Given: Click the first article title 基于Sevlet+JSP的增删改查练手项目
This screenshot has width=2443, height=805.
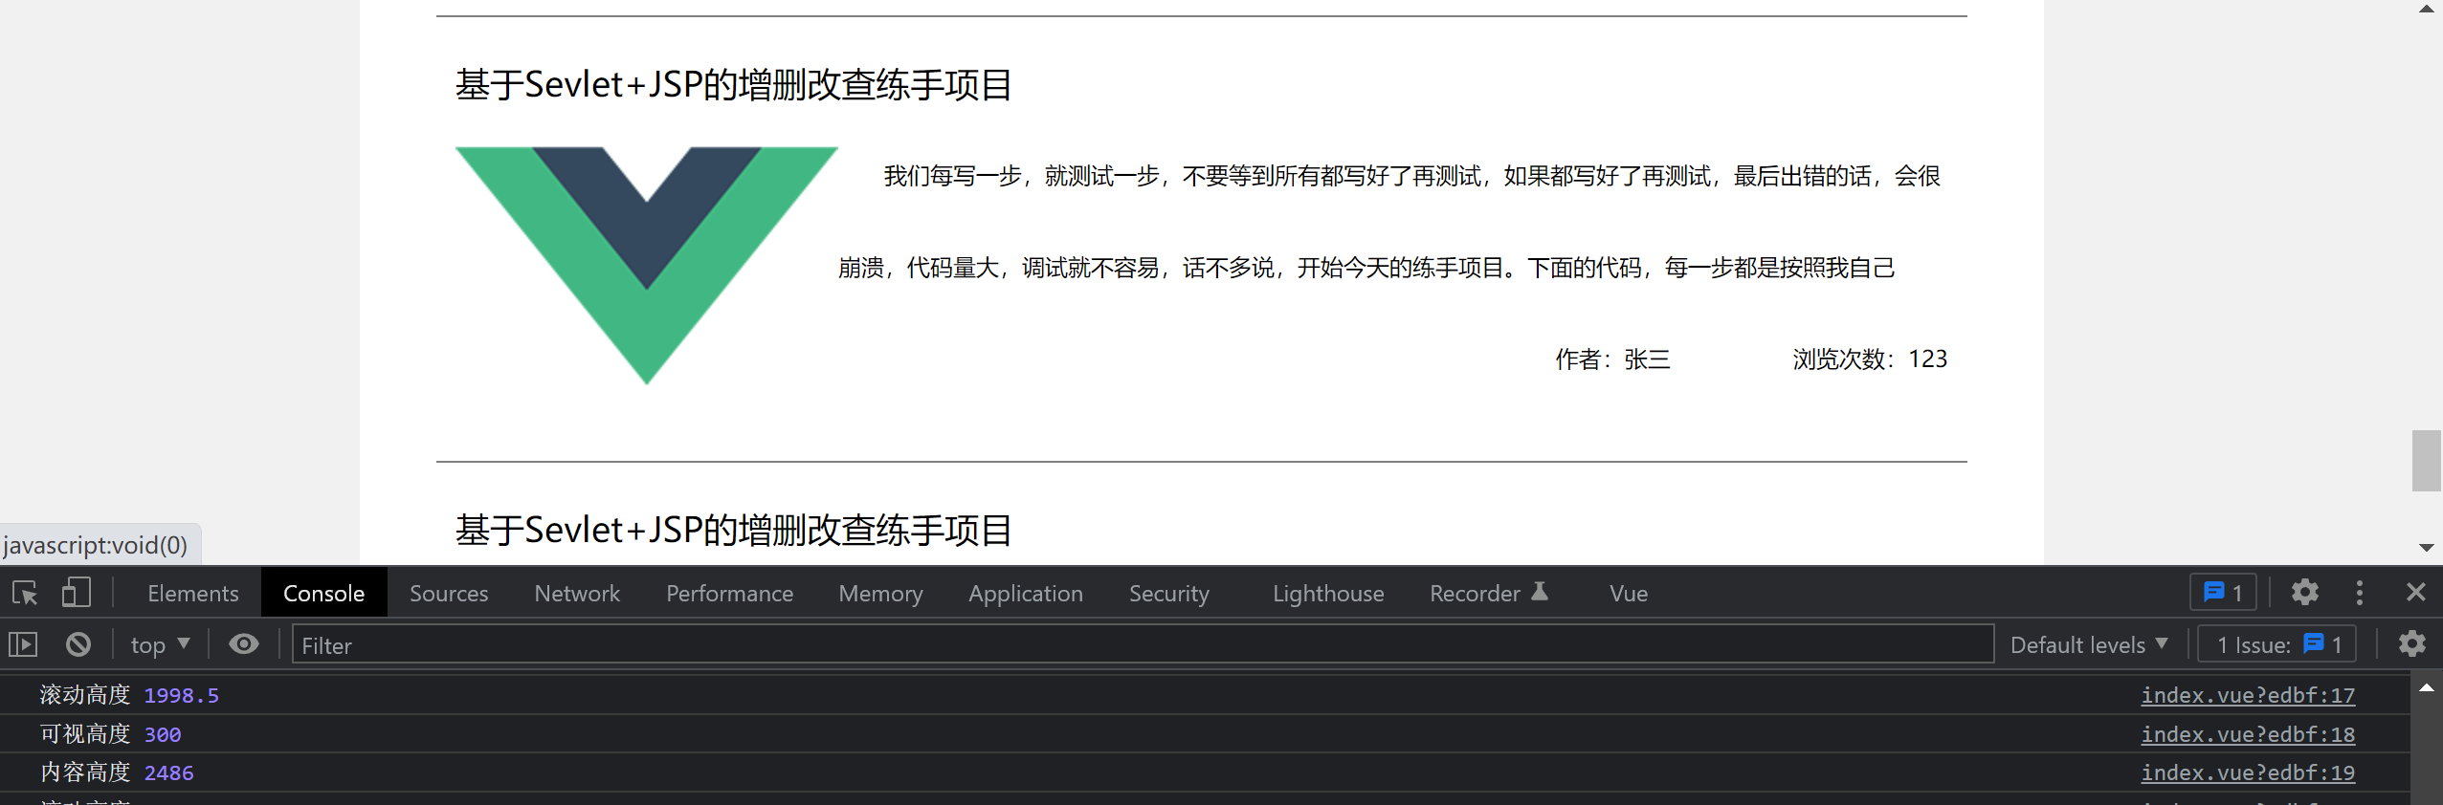Looking at the screenshot, I should pyautogui.click(x=734, y=85).
